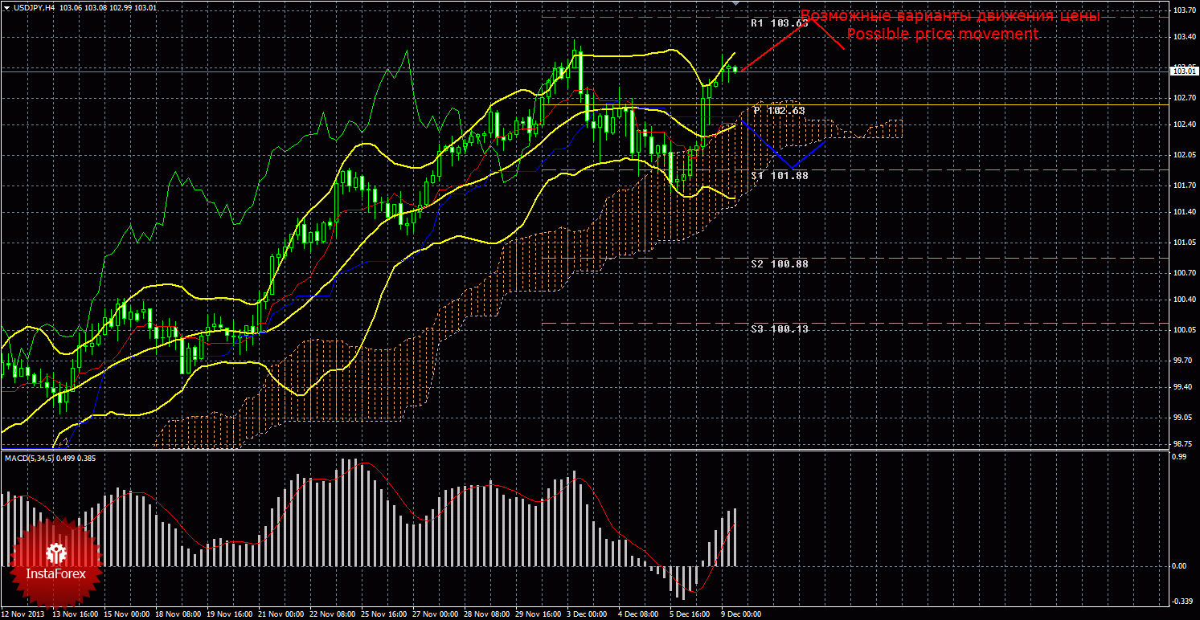This screenshot has height=620, width=1200.
Task: Click the S3 100.13 support label
Action: 779,328
